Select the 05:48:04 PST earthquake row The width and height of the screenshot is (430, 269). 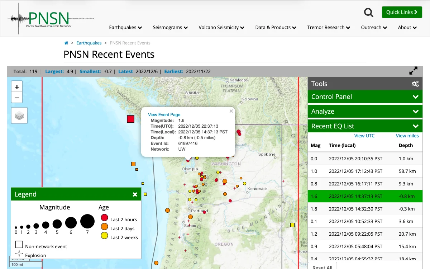(x=365, y=247)
